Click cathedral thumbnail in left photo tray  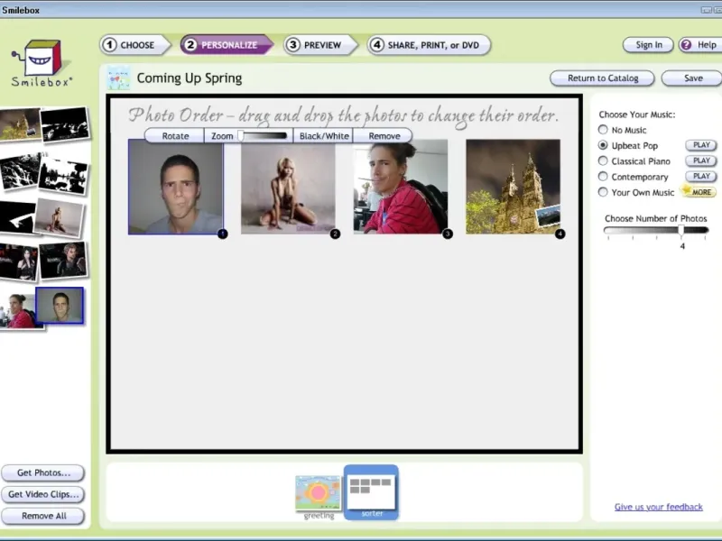pos(19,124)
